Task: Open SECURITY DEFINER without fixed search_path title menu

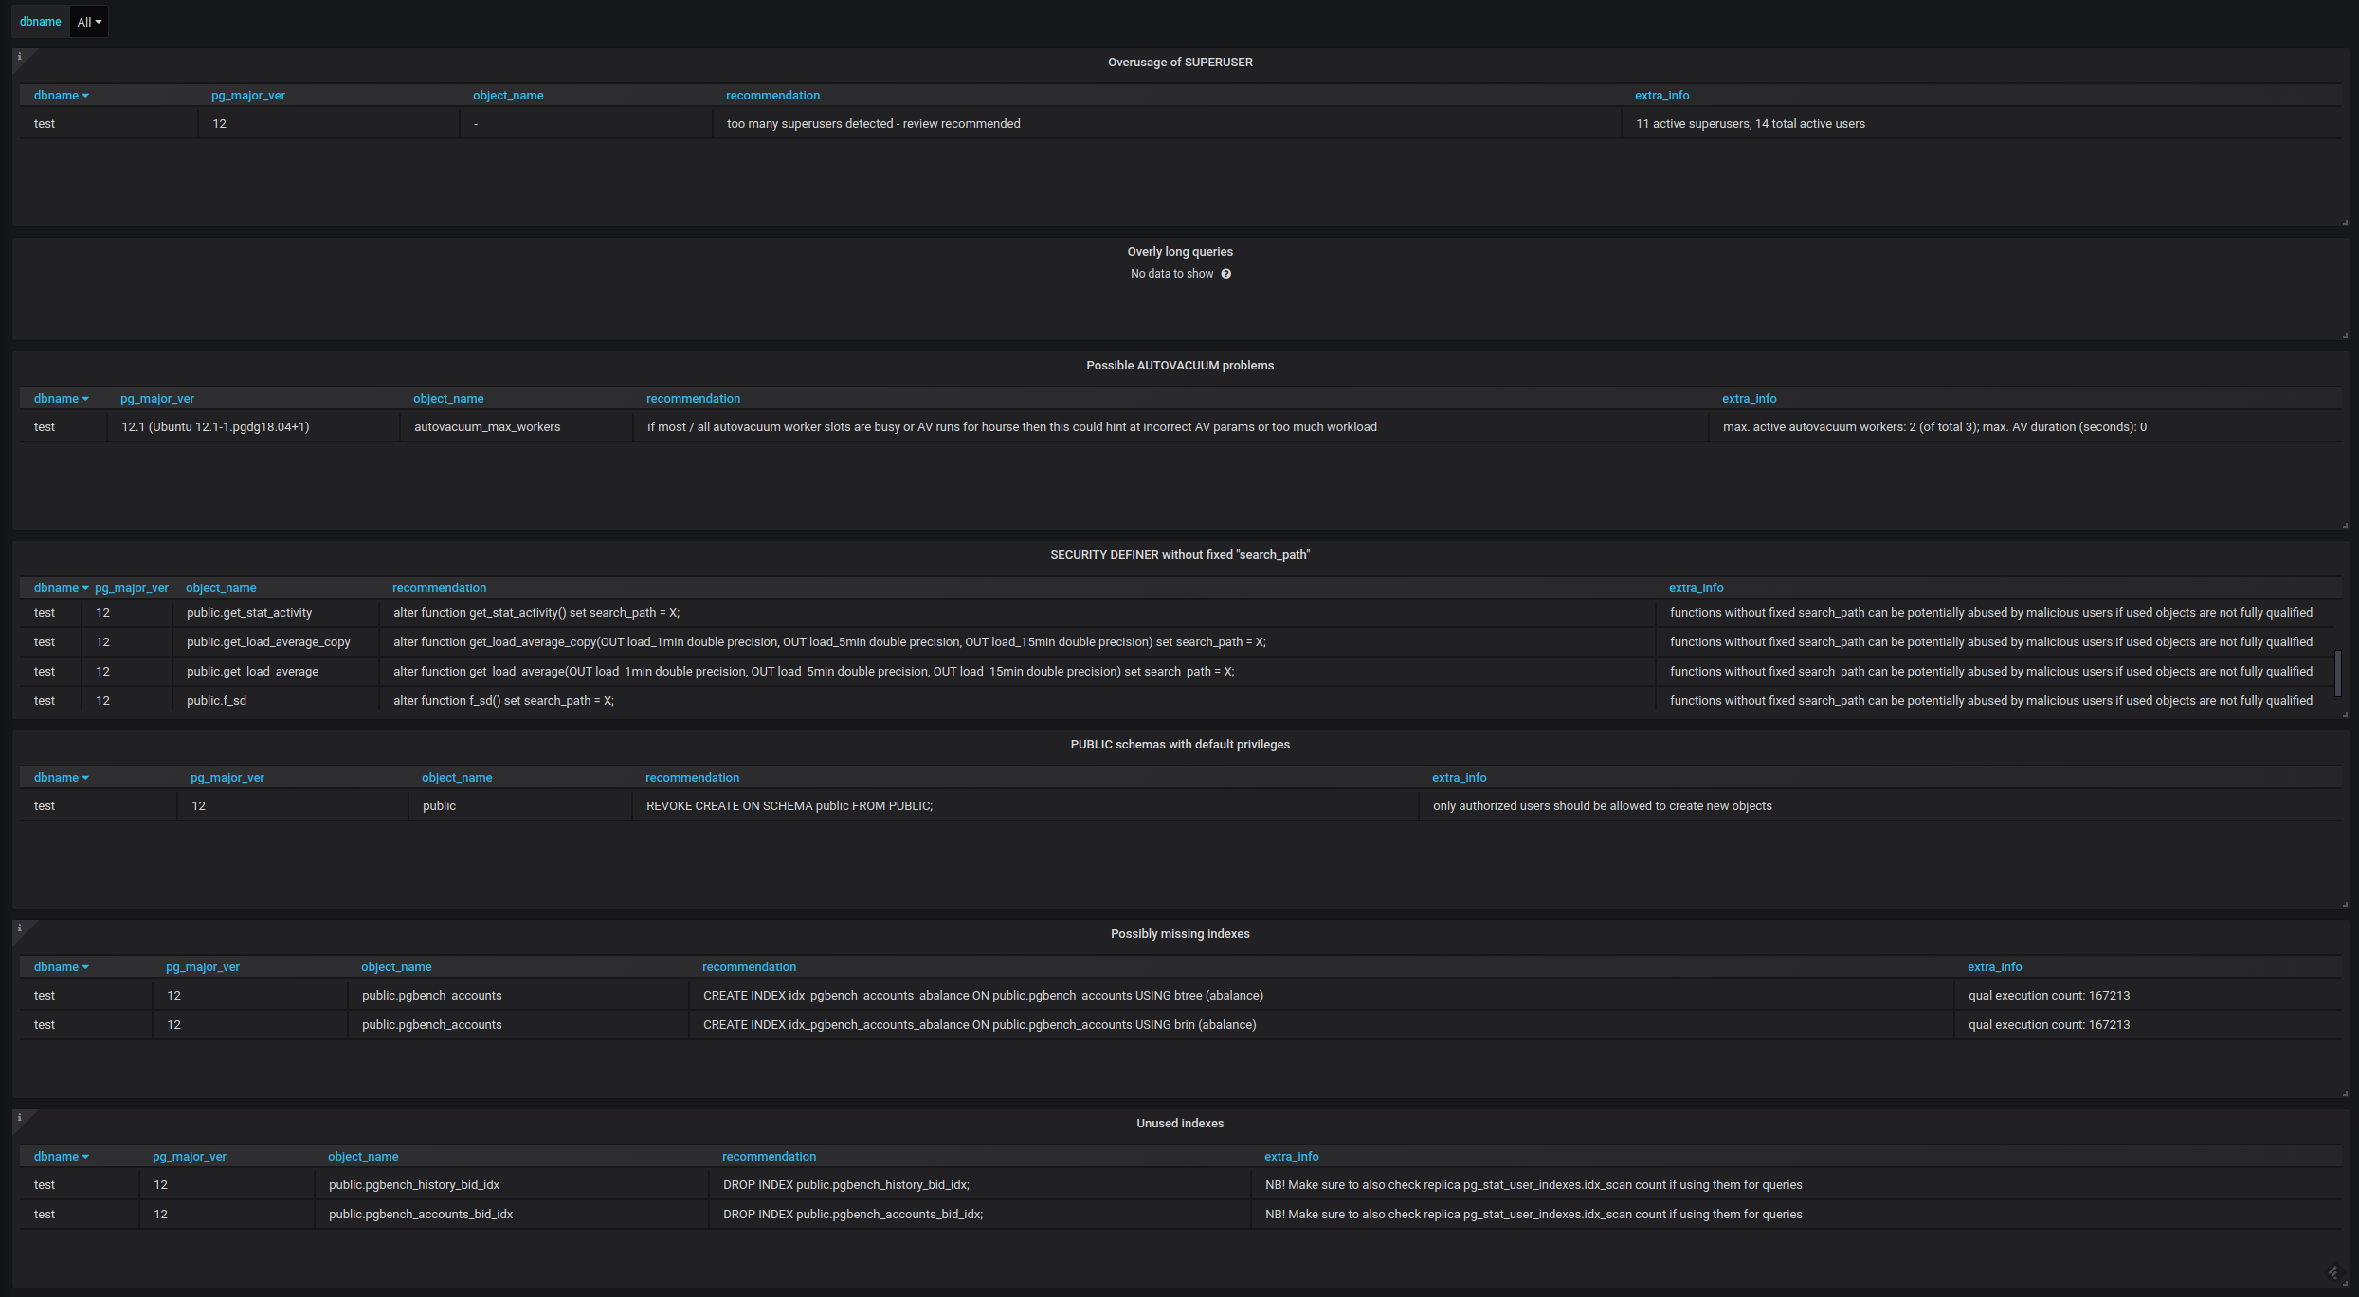Action: click(x=1179, y=555)
